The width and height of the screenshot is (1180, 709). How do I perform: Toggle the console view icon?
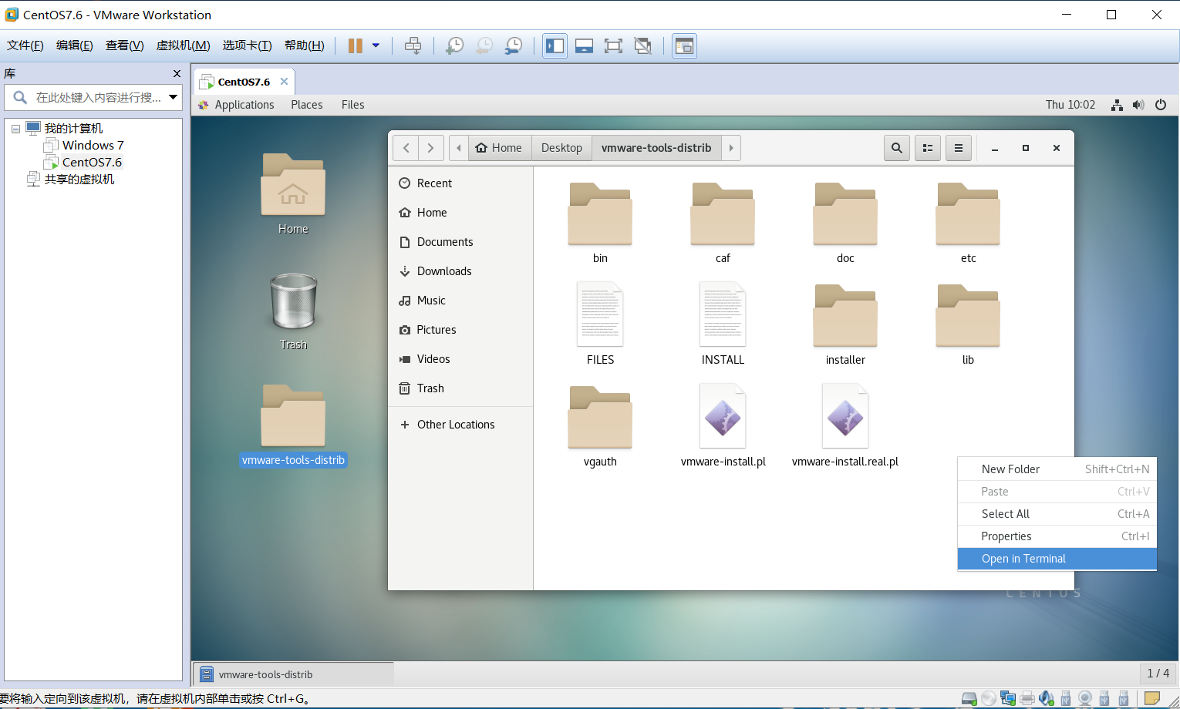click(x=684, y=45)
